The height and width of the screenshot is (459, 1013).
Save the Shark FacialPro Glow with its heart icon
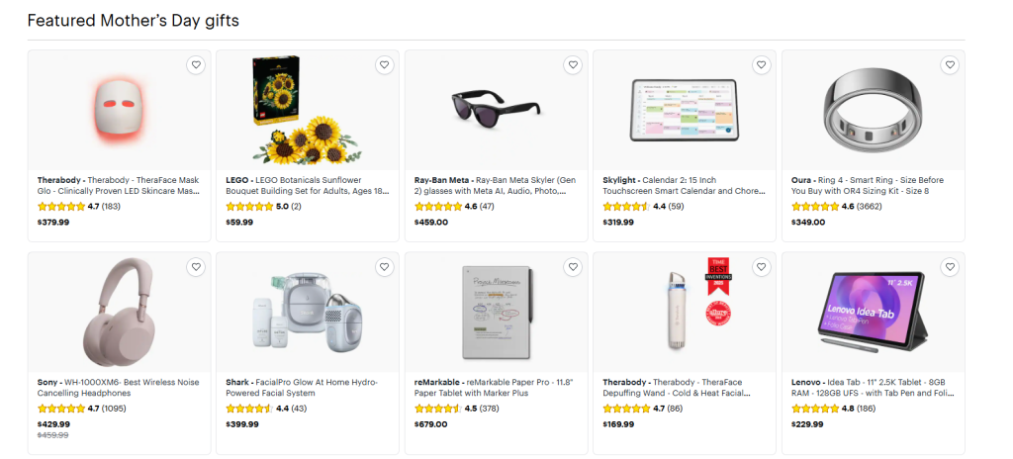coord(384,267)
